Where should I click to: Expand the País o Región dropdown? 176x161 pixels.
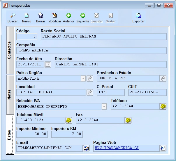pyautogui.click(x=83, y=78)
